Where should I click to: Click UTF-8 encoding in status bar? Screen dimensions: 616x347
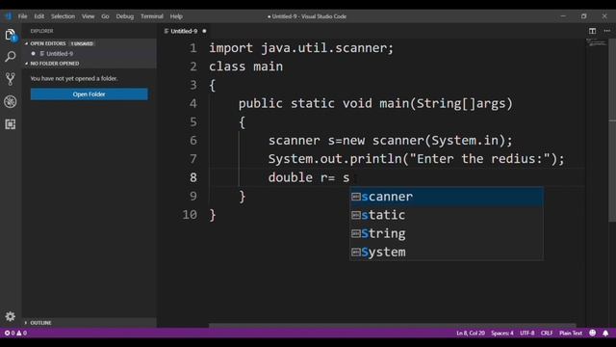tap(527, 333)
